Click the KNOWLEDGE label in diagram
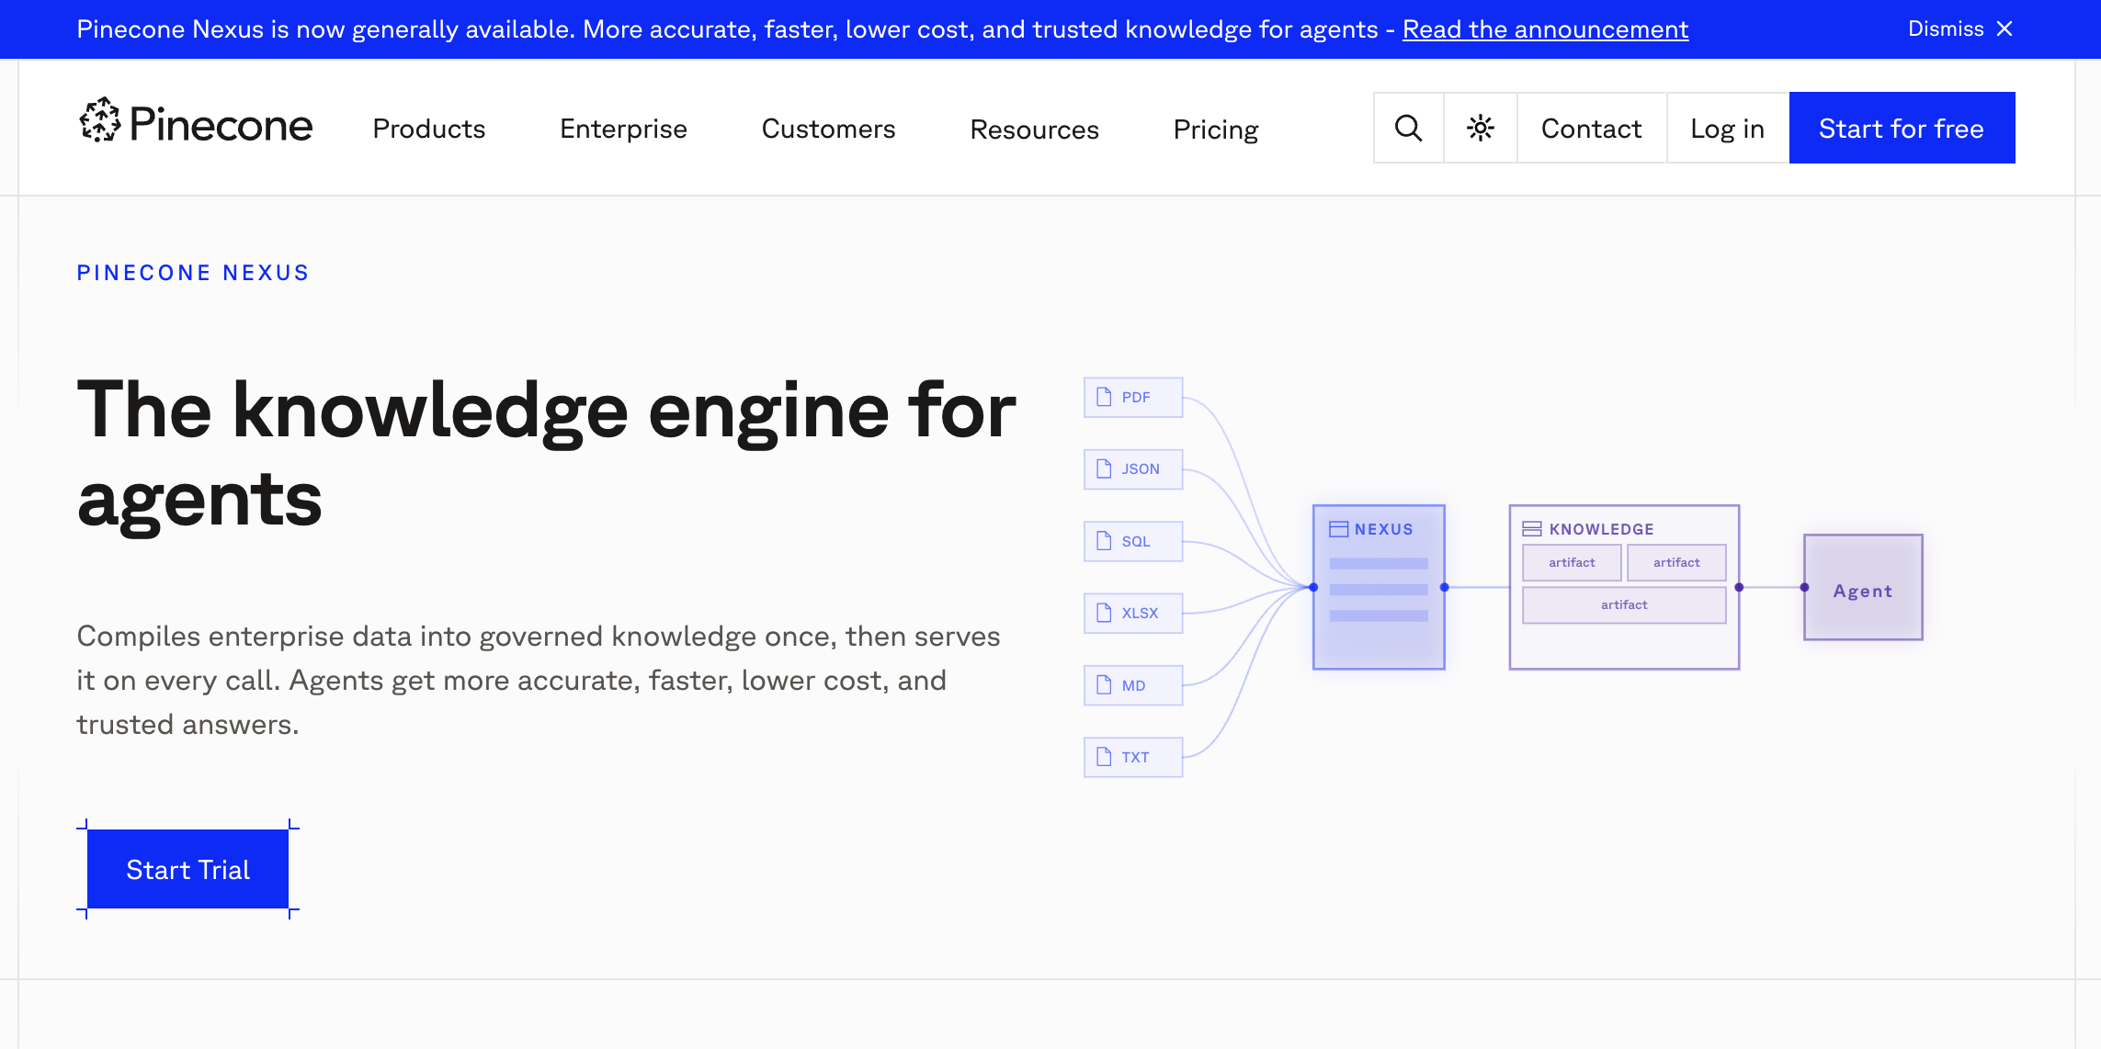Viewport: 2101px width, 1049px height. [1601, 529]
